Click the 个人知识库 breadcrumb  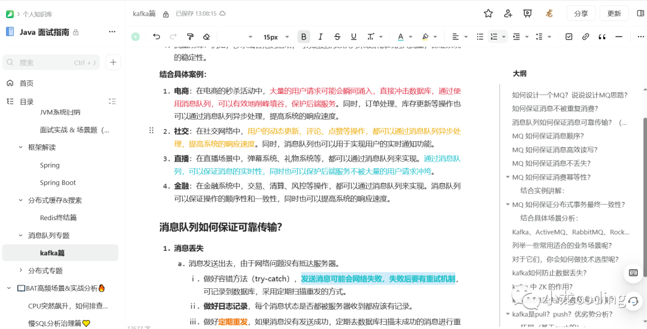click(37, 14)
